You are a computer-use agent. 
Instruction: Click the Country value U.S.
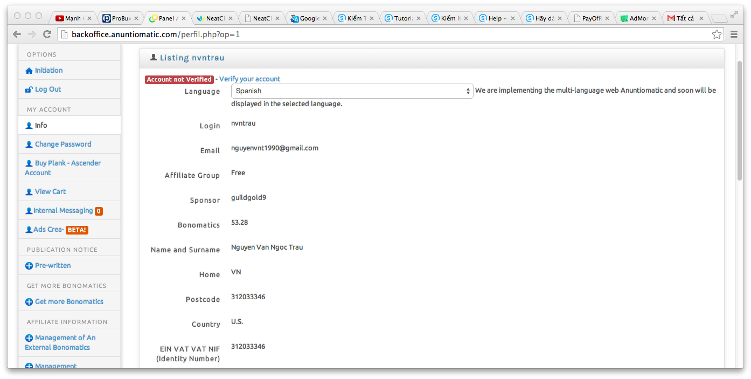[x=237, y=321]
